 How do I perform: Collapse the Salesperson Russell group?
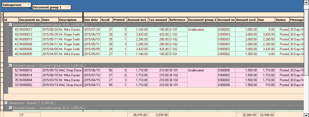click(6, 103)
